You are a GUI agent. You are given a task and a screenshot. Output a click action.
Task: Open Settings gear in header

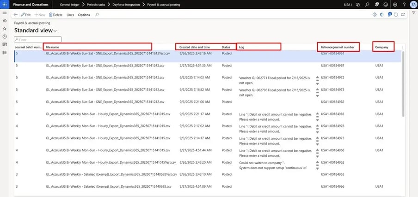pyautogui.click(x=395, y=5)
